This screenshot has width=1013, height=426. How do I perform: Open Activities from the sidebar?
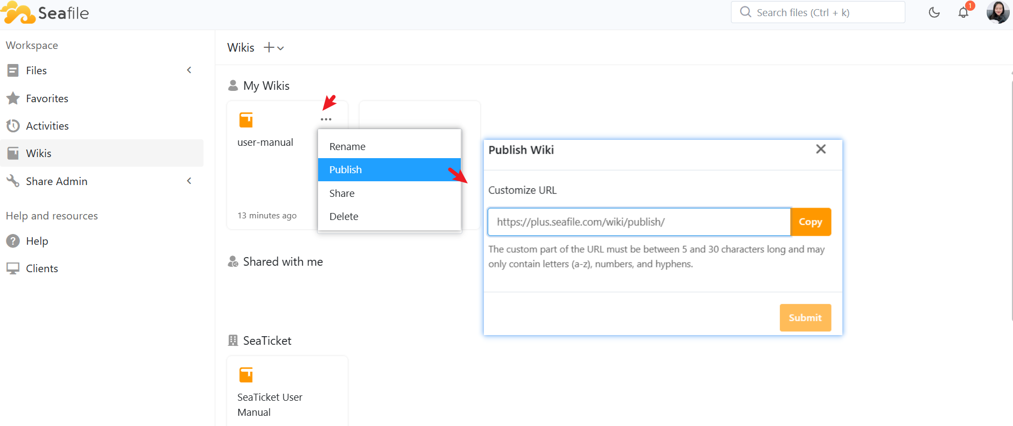(47, 126)
